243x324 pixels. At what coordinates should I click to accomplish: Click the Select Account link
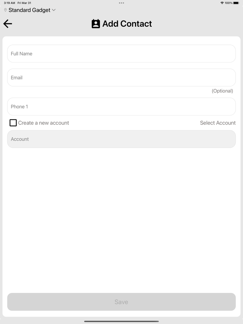[218, 123]
